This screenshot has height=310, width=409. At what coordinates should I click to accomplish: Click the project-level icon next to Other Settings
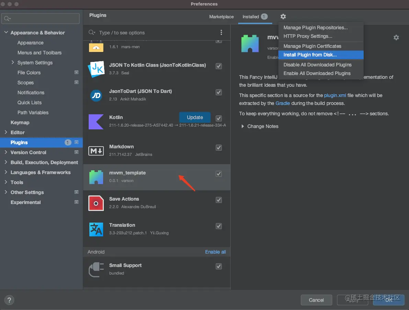76,192
